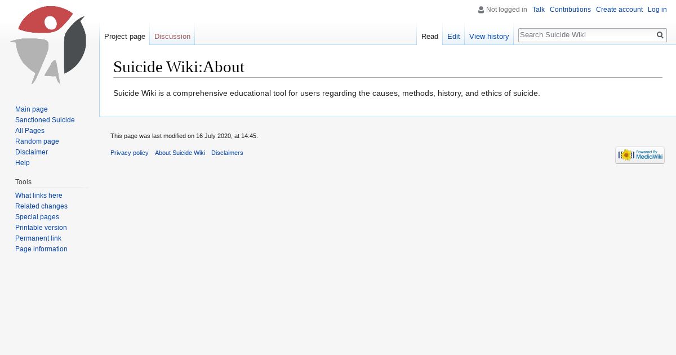Open Disclaimer in the sidebar
Viewport: 676px width, 355px height.
(x=32, y=152)
